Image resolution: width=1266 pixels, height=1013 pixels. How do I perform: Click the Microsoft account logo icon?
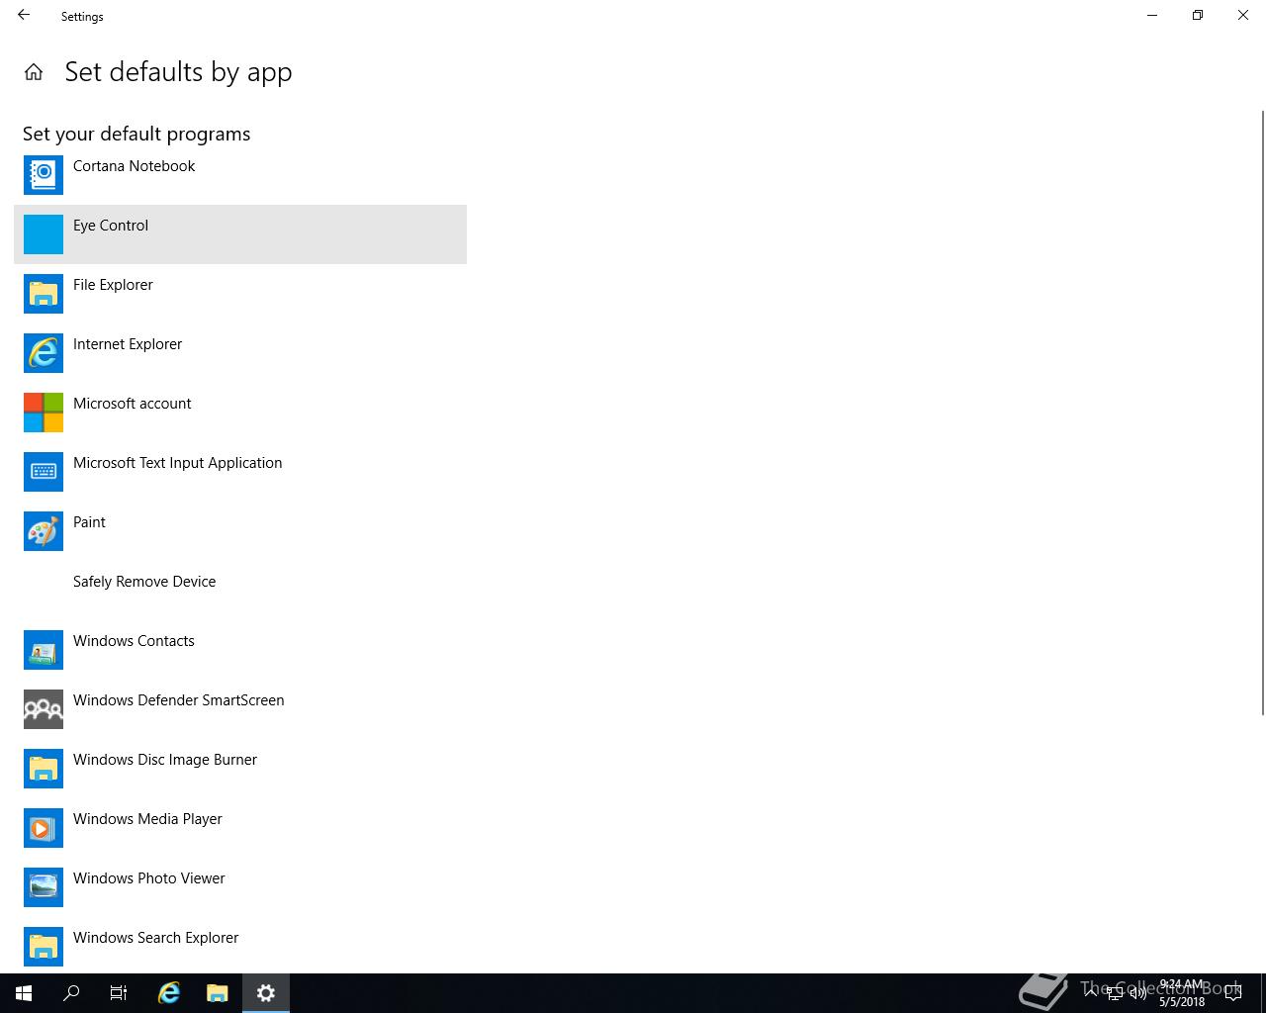point(44,413)
